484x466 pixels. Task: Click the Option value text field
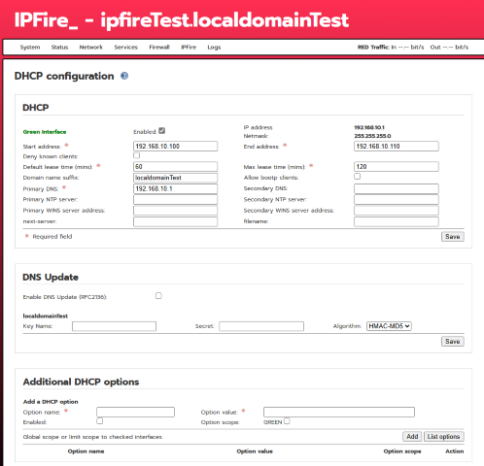pos(339,412)
